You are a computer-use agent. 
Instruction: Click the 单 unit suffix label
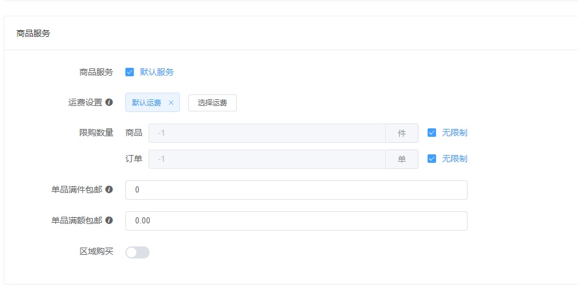[x=402, y=159]
